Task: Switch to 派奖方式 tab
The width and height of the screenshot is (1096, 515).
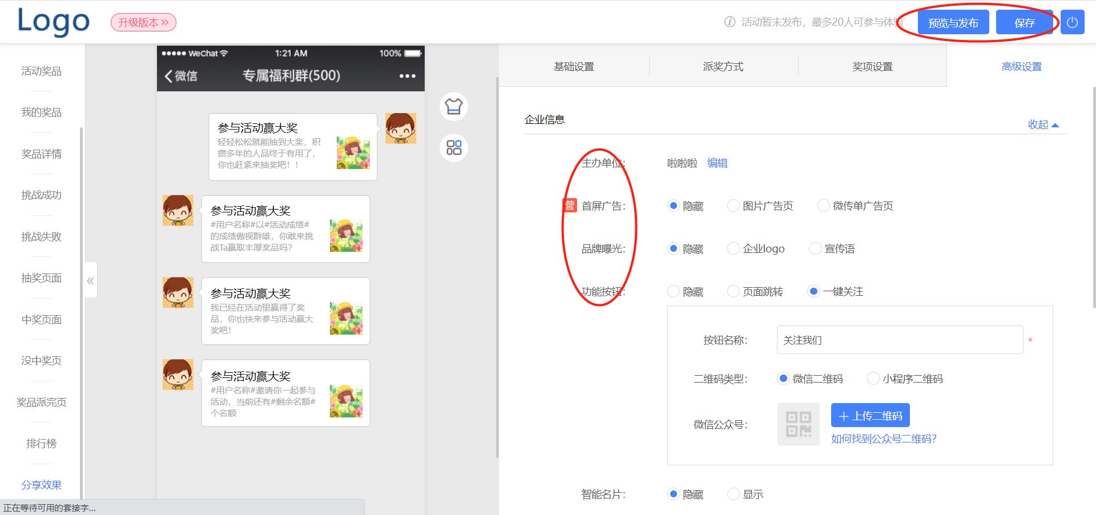Action: click(x=723, y=66)
